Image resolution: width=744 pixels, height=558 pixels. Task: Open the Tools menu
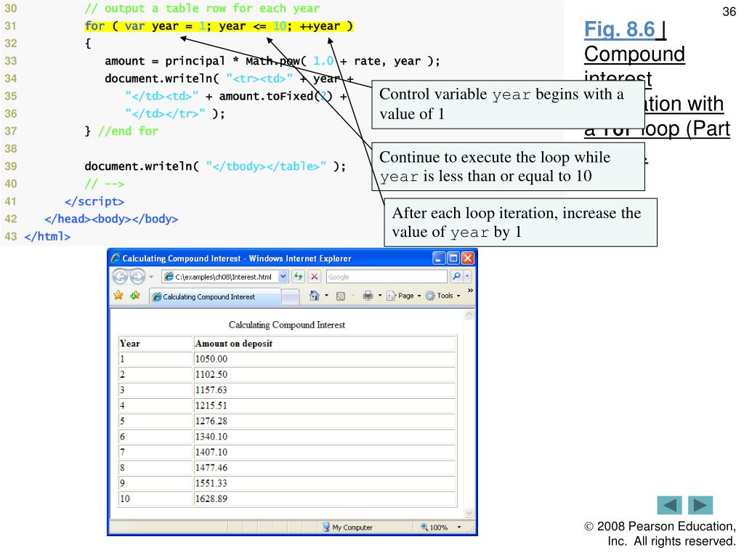click(x=442, y=296)
